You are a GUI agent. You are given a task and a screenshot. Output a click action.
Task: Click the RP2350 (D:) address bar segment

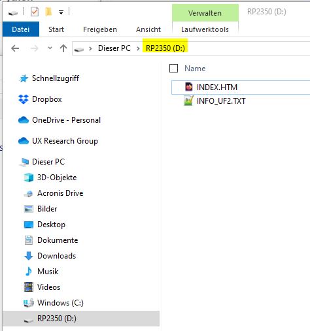pyautogui.click(x=165, y=48)
